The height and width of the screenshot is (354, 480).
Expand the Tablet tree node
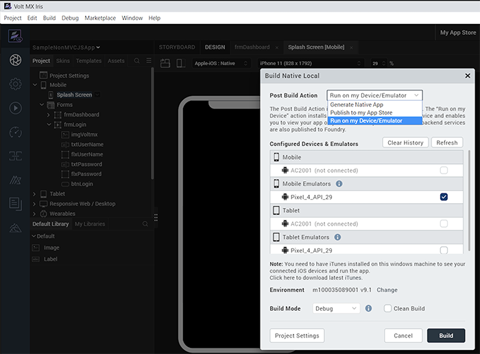point(36,194)
